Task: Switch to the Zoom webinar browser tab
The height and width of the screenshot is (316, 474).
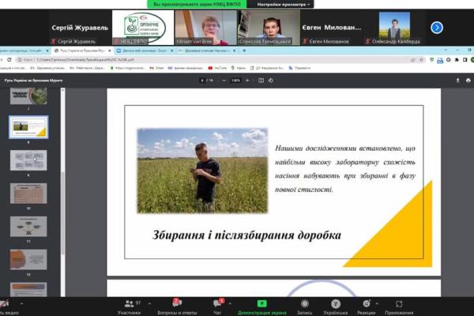Action: point(145,51)
